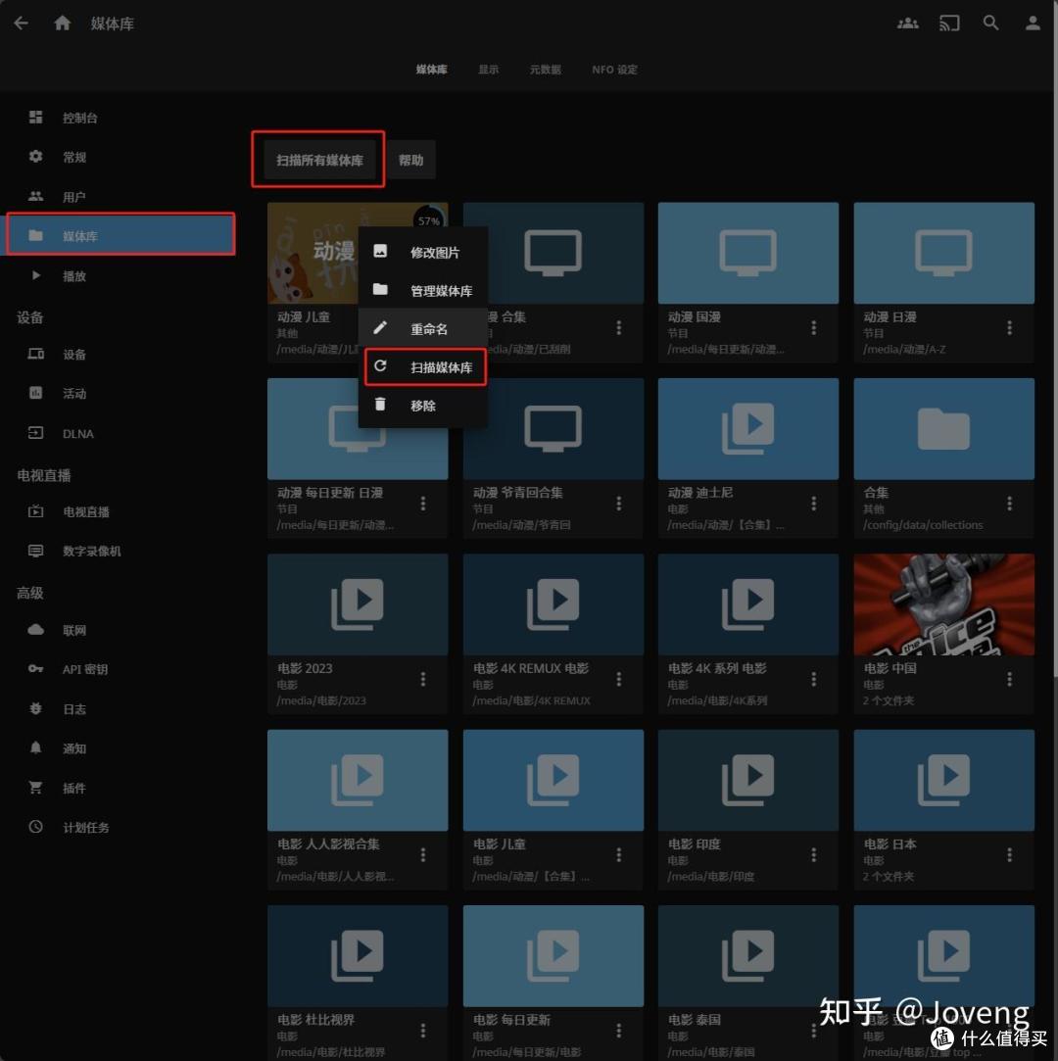The height and width of the screenshot is (1061, 1058).
Task: Open the Cast screen icon in top bar
Action: [x=948, y=23]
